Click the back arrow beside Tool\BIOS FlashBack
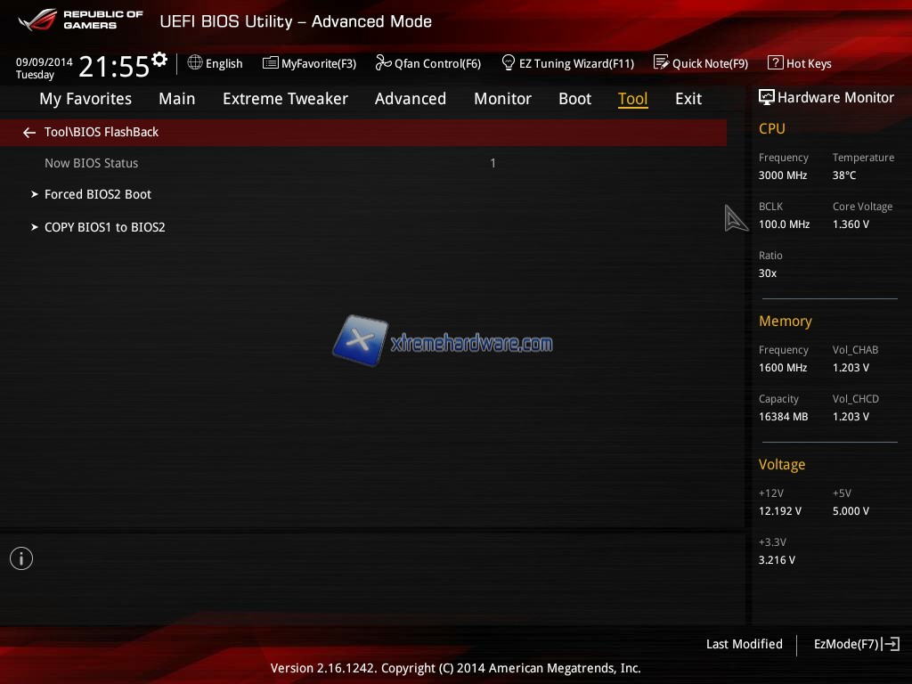Screen dimensions: 912x684 point(29,133)
